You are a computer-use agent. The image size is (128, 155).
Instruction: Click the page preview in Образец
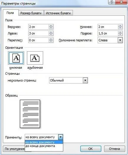[30, 114]
